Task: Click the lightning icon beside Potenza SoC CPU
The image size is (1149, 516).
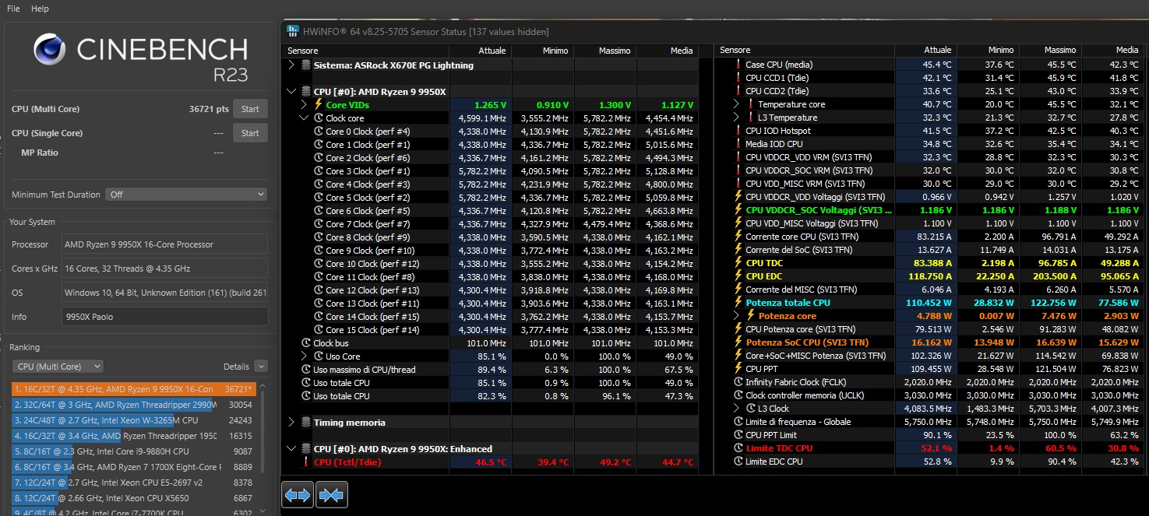Action: tap(738, 342)
